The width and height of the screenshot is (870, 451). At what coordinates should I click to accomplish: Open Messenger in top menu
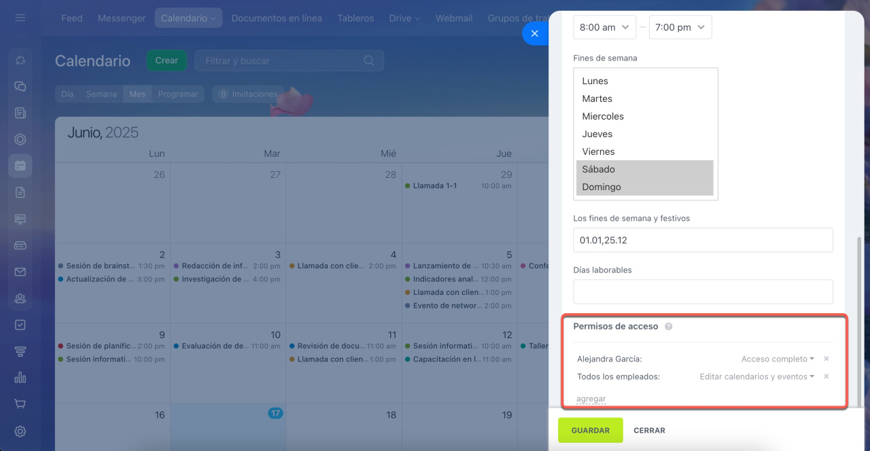coord(122,18)
